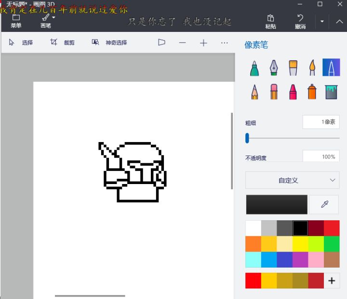This screenshot has width=347, height=299.
Task: Expand the 自定义 material dropdown
Action: (293, 180)
